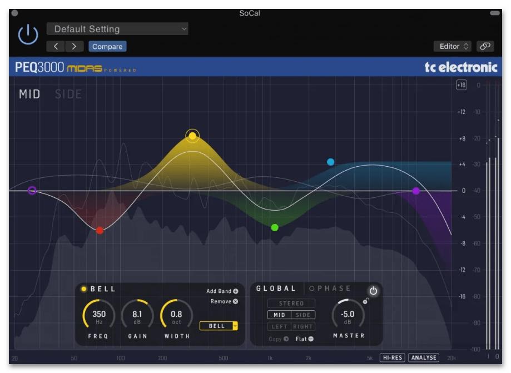Select the hollow purple low-cut node
The width and height of the screenshot is (511, 373).
tap(32, 190)
